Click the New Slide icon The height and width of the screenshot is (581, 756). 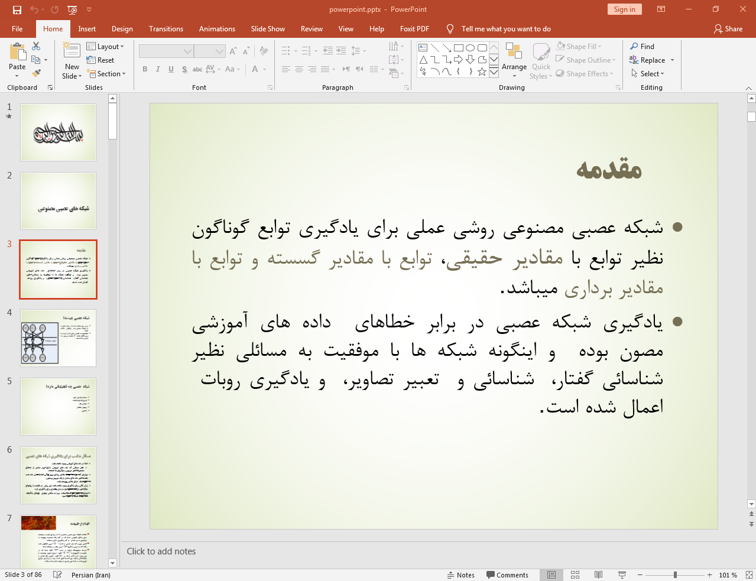click(72, 52)
